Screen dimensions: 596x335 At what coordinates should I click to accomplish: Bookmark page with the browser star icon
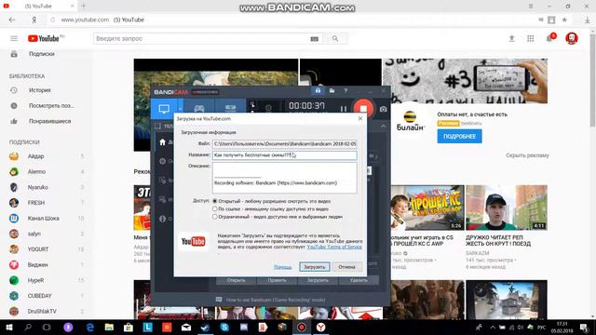point(564,20)
